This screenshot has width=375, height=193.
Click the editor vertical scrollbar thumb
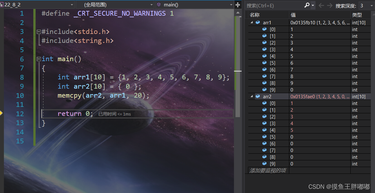[238, 66]
